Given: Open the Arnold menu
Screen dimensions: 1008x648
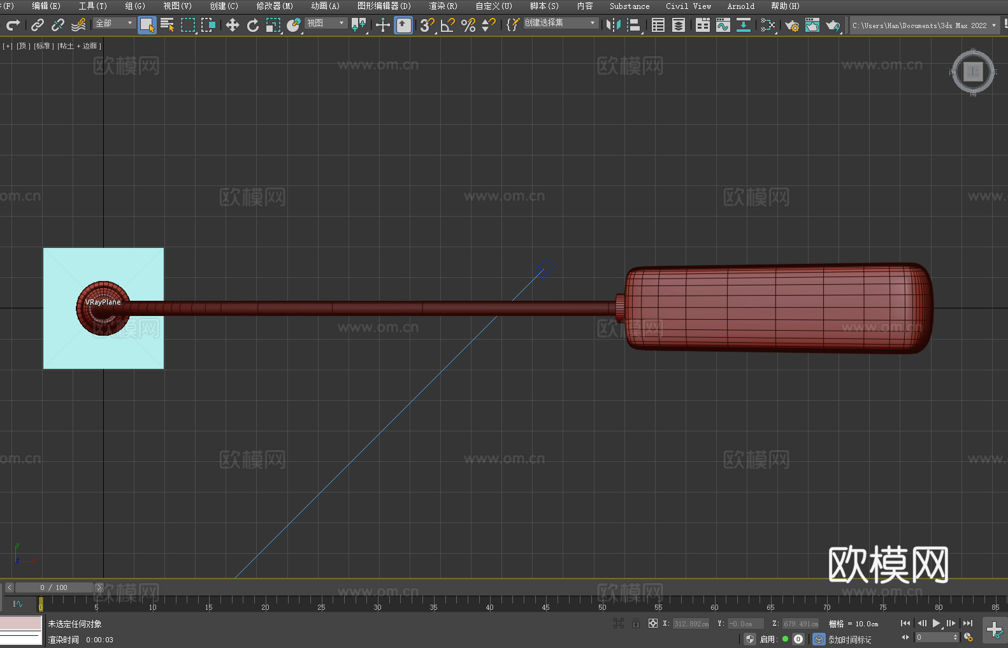Looking at the screenshot, I should click(740, 6).
